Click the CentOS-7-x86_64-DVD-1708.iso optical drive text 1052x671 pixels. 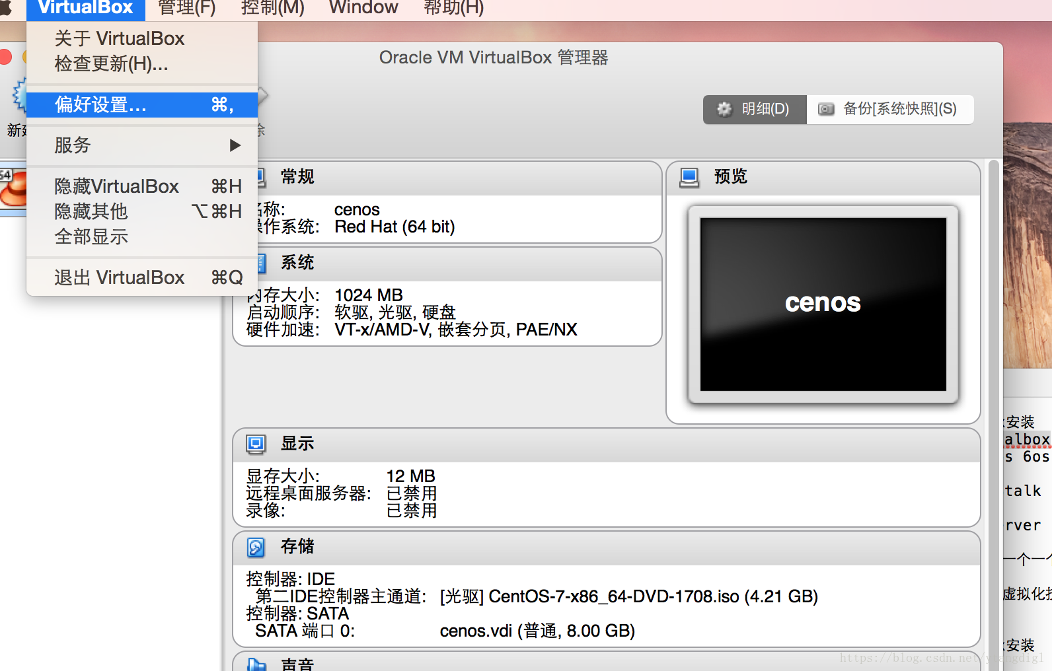[629, 596]
